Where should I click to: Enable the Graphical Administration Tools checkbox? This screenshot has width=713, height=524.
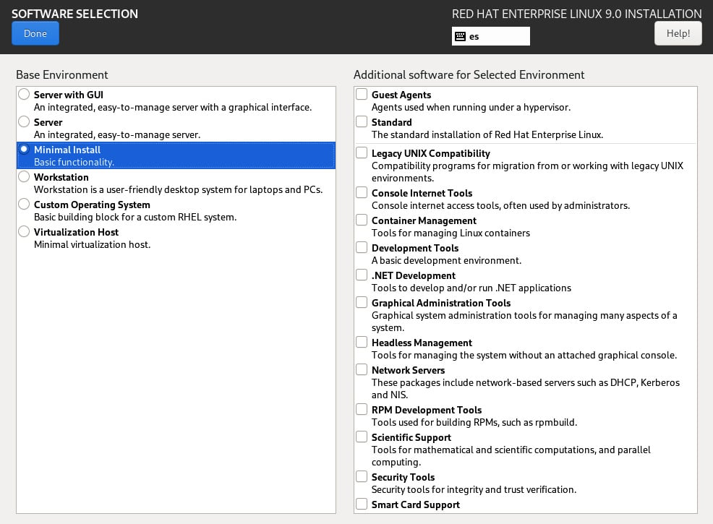coord(362,302)
